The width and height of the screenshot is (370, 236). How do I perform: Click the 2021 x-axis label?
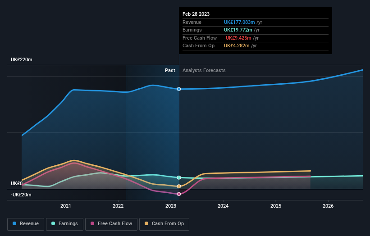[66, 206]
